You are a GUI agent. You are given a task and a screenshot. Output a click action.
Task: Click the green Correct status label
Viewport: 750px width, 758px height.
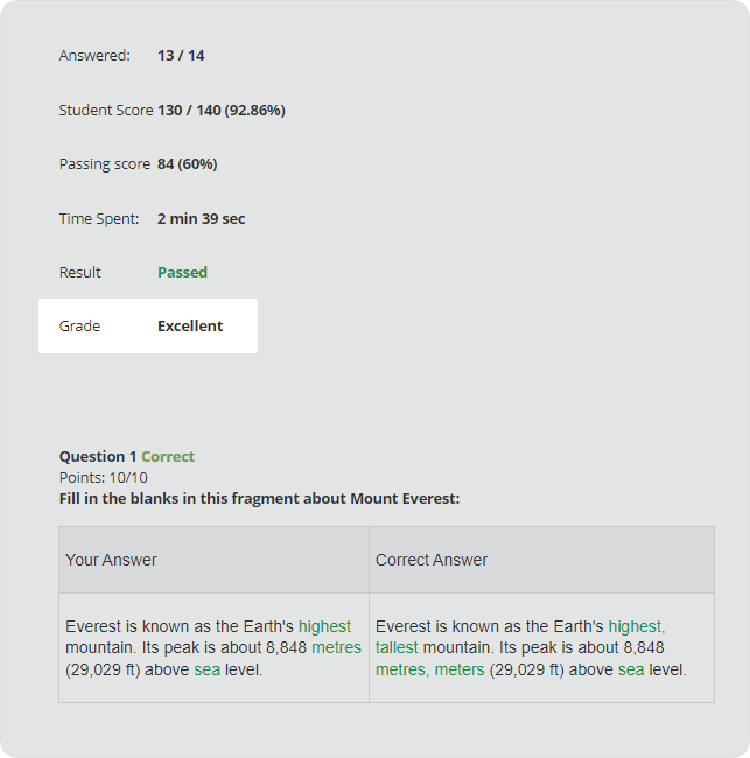tap(168, 457)
